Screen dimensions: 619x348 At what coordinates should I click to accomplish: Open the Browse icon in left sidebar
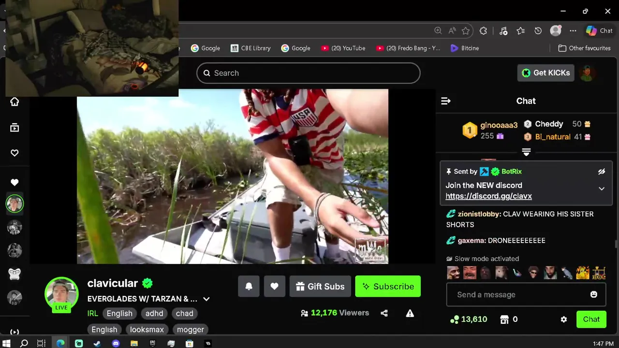pos(15,128)
